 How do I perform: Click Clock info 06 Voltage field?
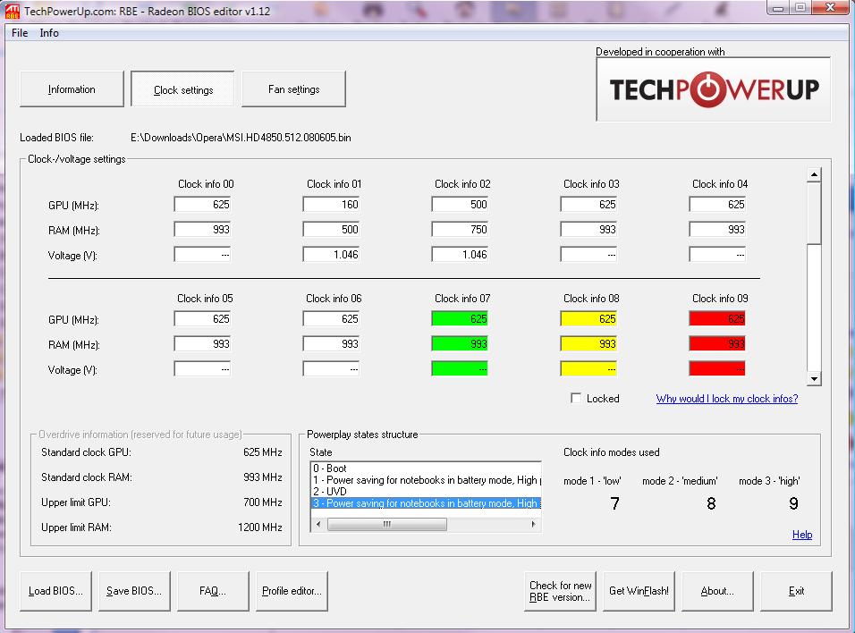point(331,369)
